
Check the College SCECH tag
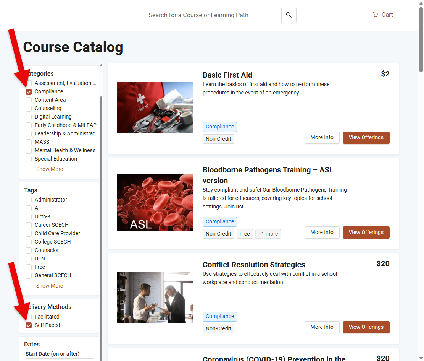tap(29, 242)
